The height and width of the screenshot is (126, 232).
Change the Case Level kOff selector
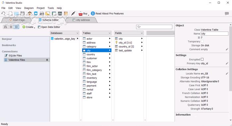204,89
